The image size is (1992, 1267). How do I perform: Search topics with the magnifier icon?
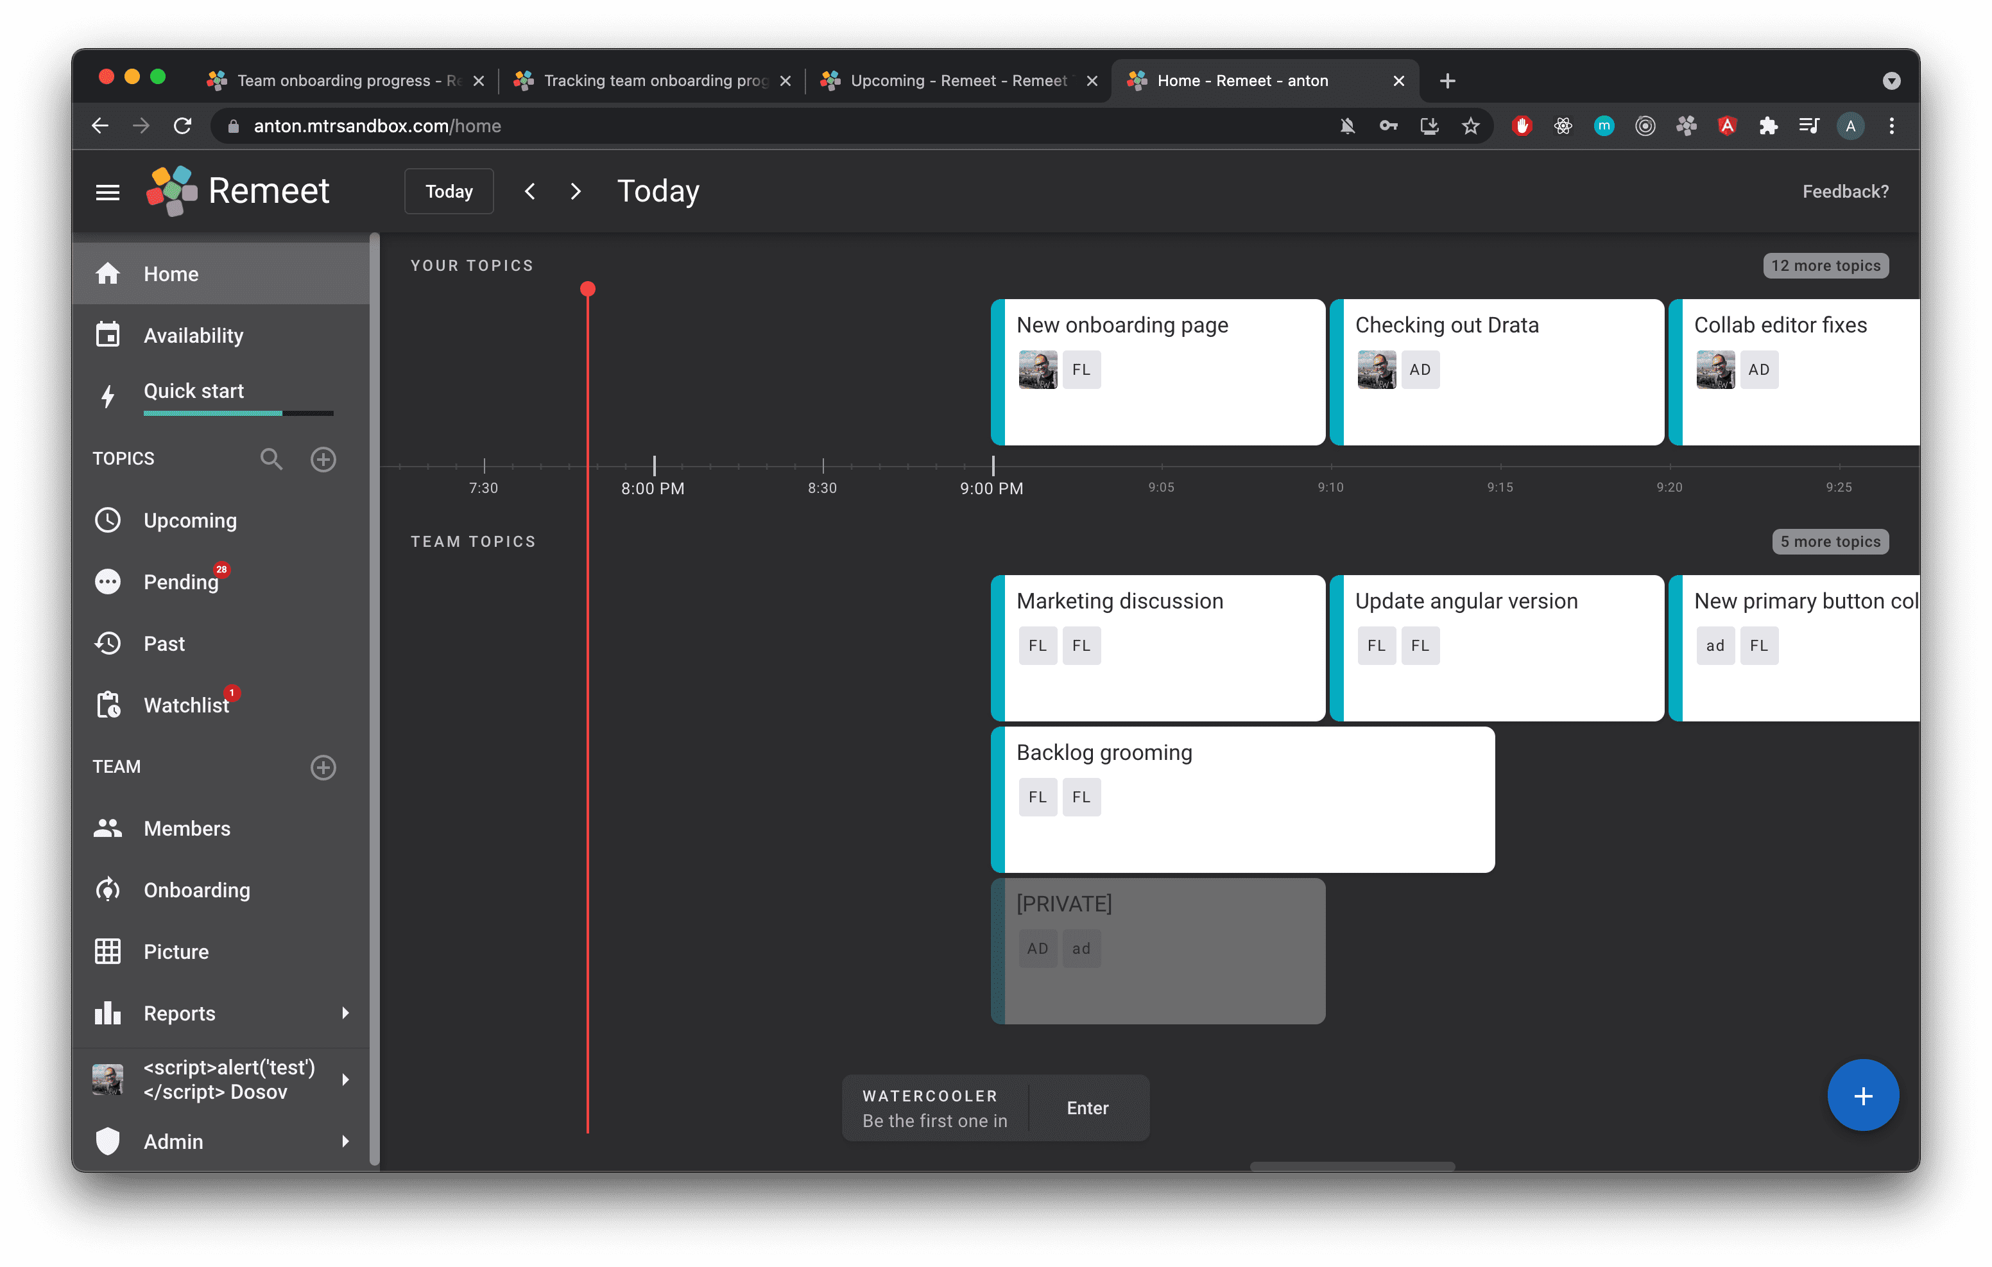pyautogui.click(x=271, y=458)
